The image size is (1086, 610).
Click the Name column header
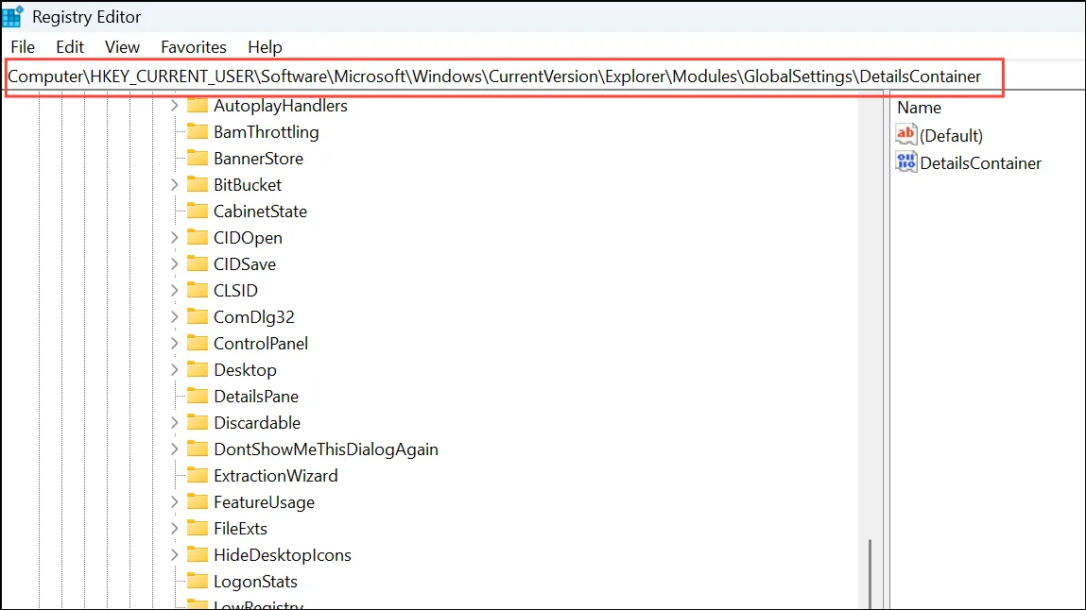click(919, 108)
